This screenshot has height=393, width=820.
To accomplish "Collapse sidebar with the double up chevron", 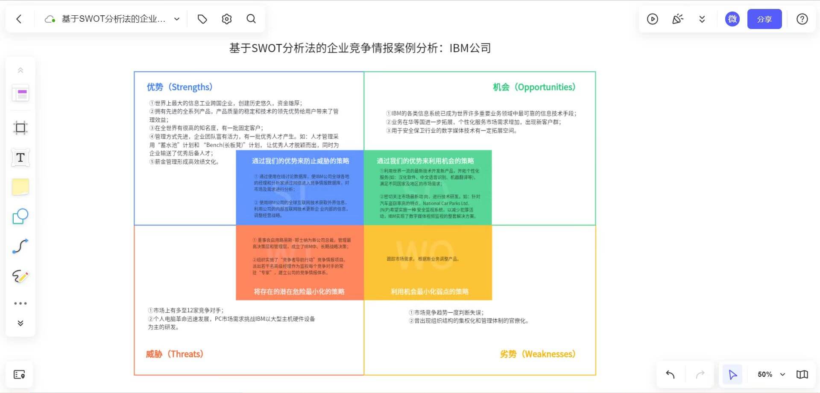I will click(20, 70).
